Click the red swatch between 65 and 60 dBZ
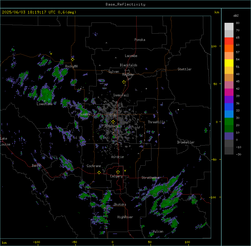The width and height of the screenshot is (251, 246). point(229,41)
